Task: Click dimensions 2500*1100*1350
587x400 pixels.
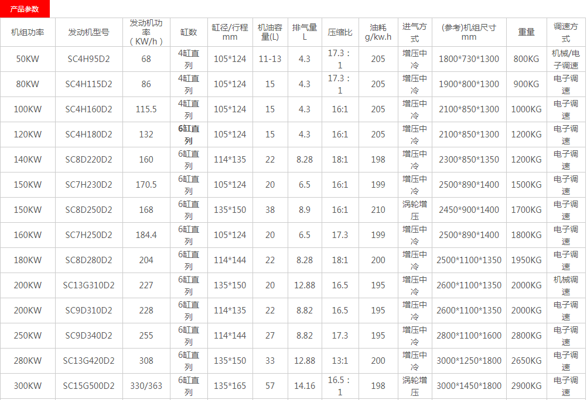Action: pyautogui.click(x=469, y=260)
